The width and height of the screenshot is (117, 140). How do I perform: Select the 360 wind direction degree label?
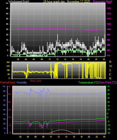coord(8,62)
